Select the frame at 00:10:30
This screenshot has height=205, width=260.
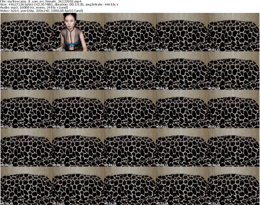click(26, 186)
